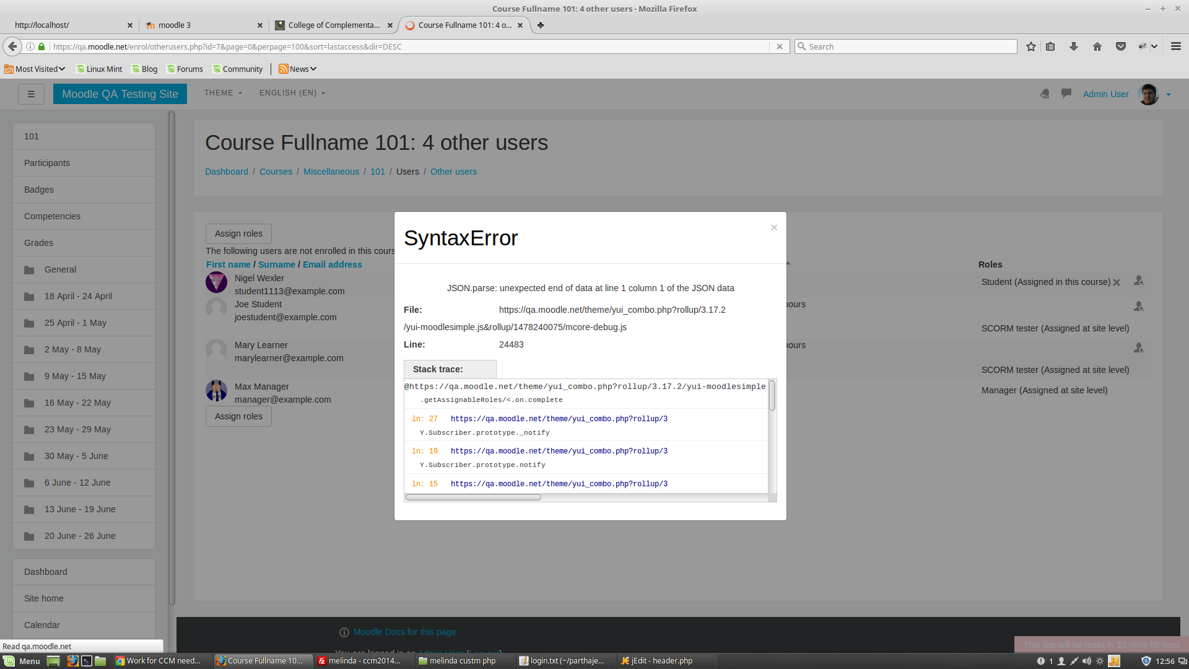Viewport: 1189px width, 669px height.
Task: Assign role icon for Joe Student
Action: (x=1138, y=307)
